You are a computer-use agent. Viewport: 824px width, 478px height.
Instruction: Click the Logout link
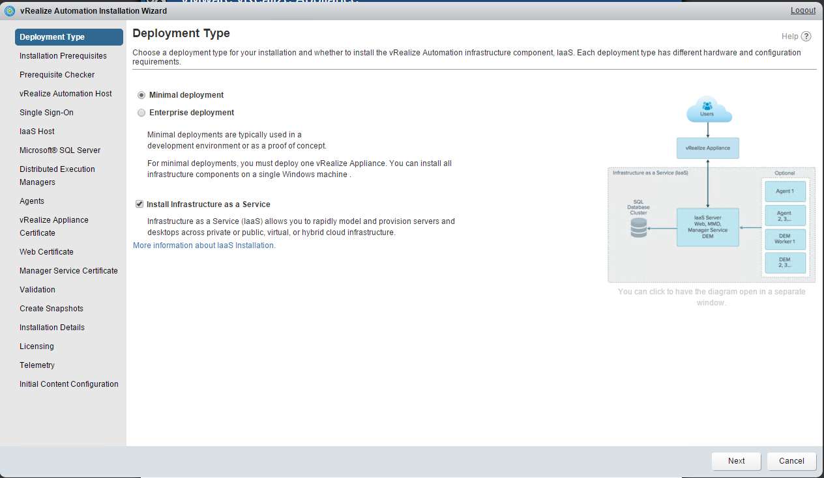[803, 10]
